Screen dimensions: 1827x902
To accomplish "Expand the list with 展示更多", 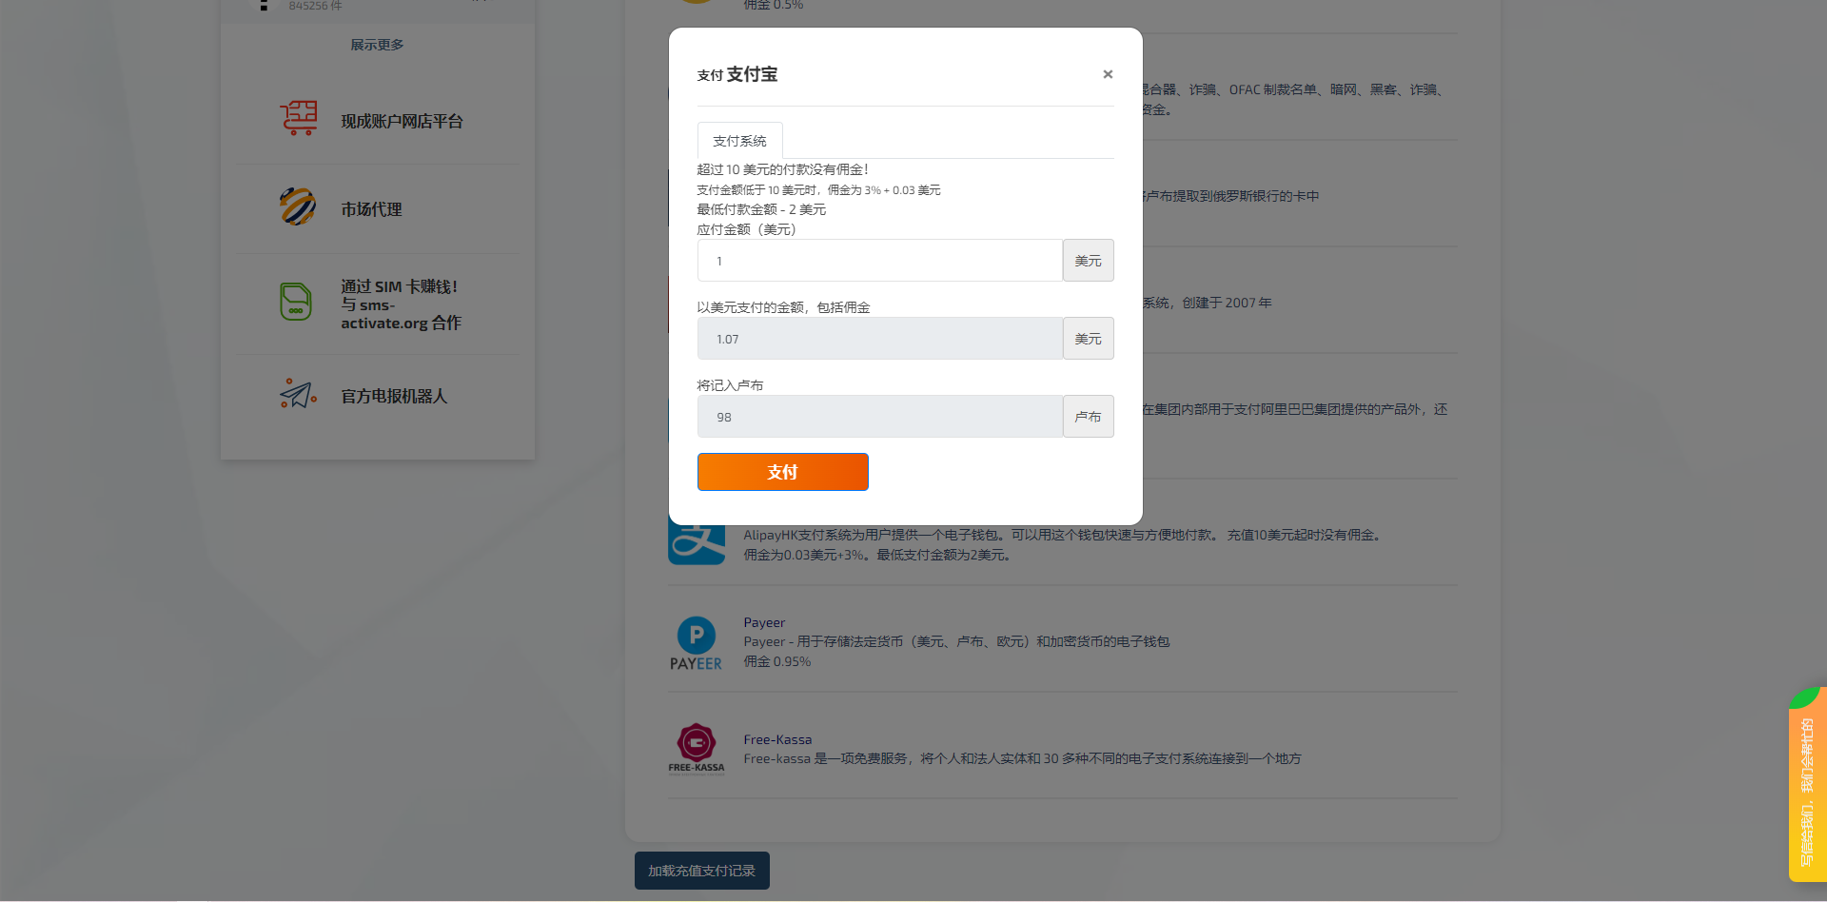I will [x=377, y=45].
